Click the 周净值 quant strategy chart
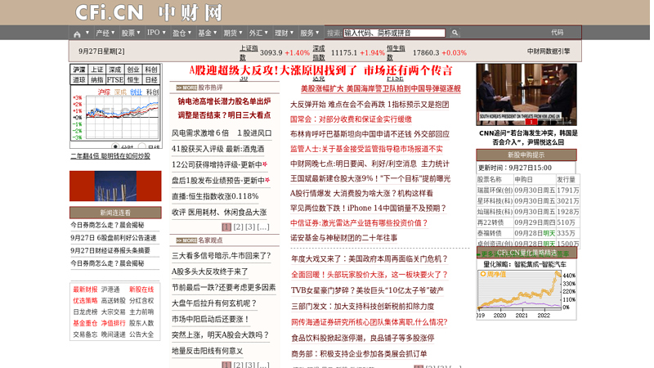The height and width of the screenshot is (368, 654). pyautogui.click(x=526, y=294)
